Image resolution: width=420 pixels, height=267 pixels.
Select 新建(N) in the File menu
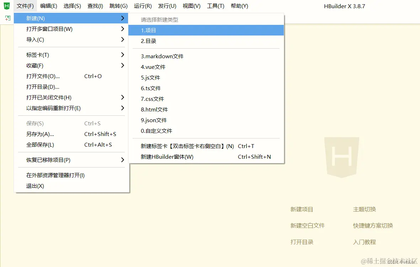(71, 18)
